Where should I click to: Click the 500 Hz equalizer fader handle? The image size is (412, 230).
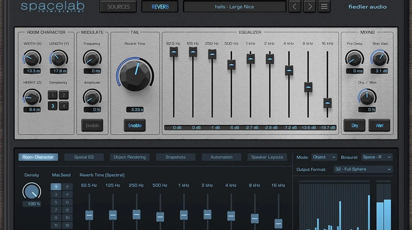point(231,65)
